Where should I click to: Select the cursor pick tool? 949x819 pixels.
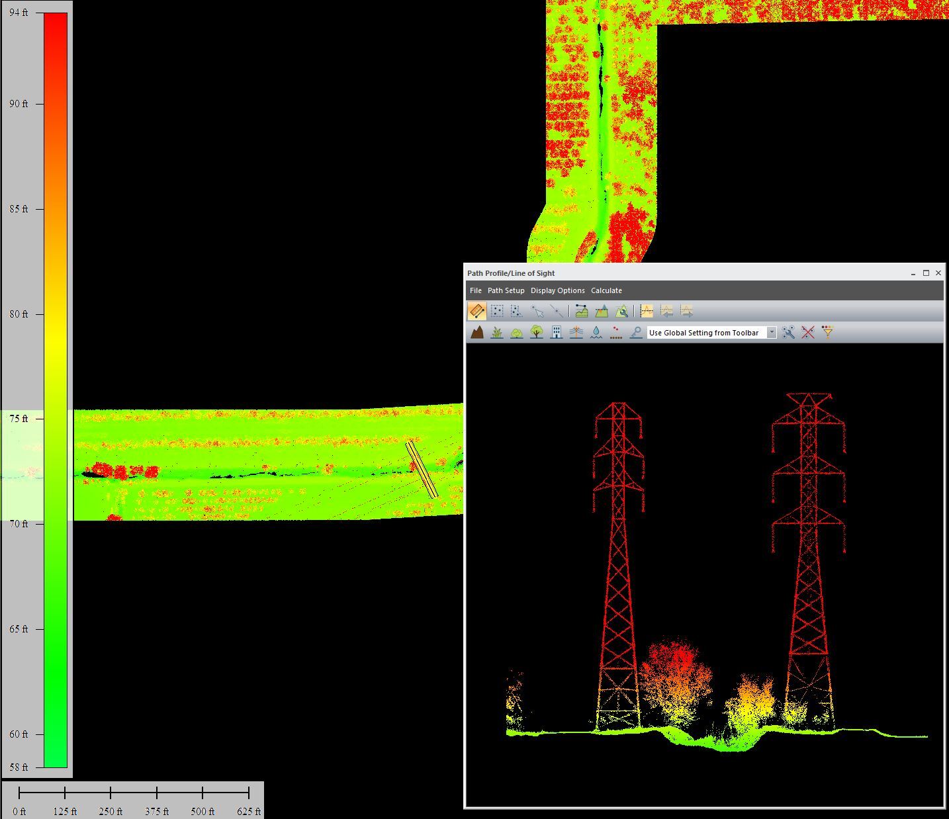(x=537, y=311)
